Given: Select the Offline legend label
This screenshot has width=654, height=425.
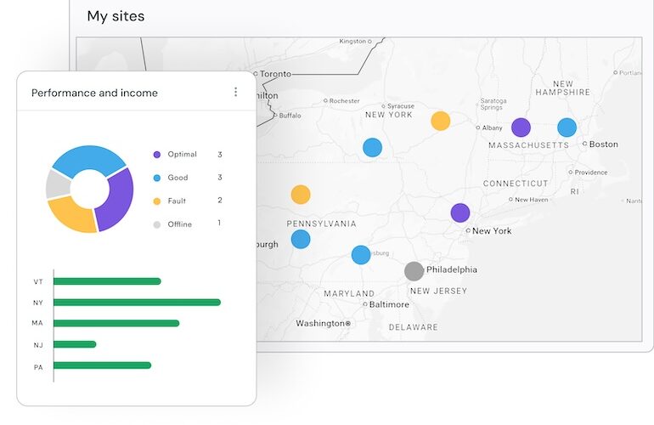Looking at the screenshot, I should [x=180, y=224].
